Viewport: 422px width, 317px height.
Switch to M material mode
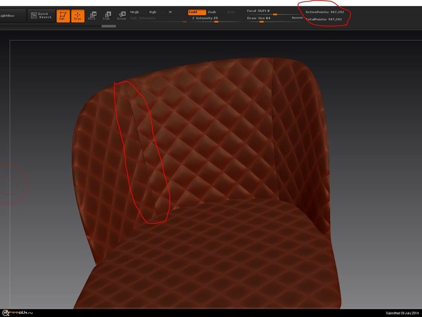pyautogui.click(x=170, y=12)
